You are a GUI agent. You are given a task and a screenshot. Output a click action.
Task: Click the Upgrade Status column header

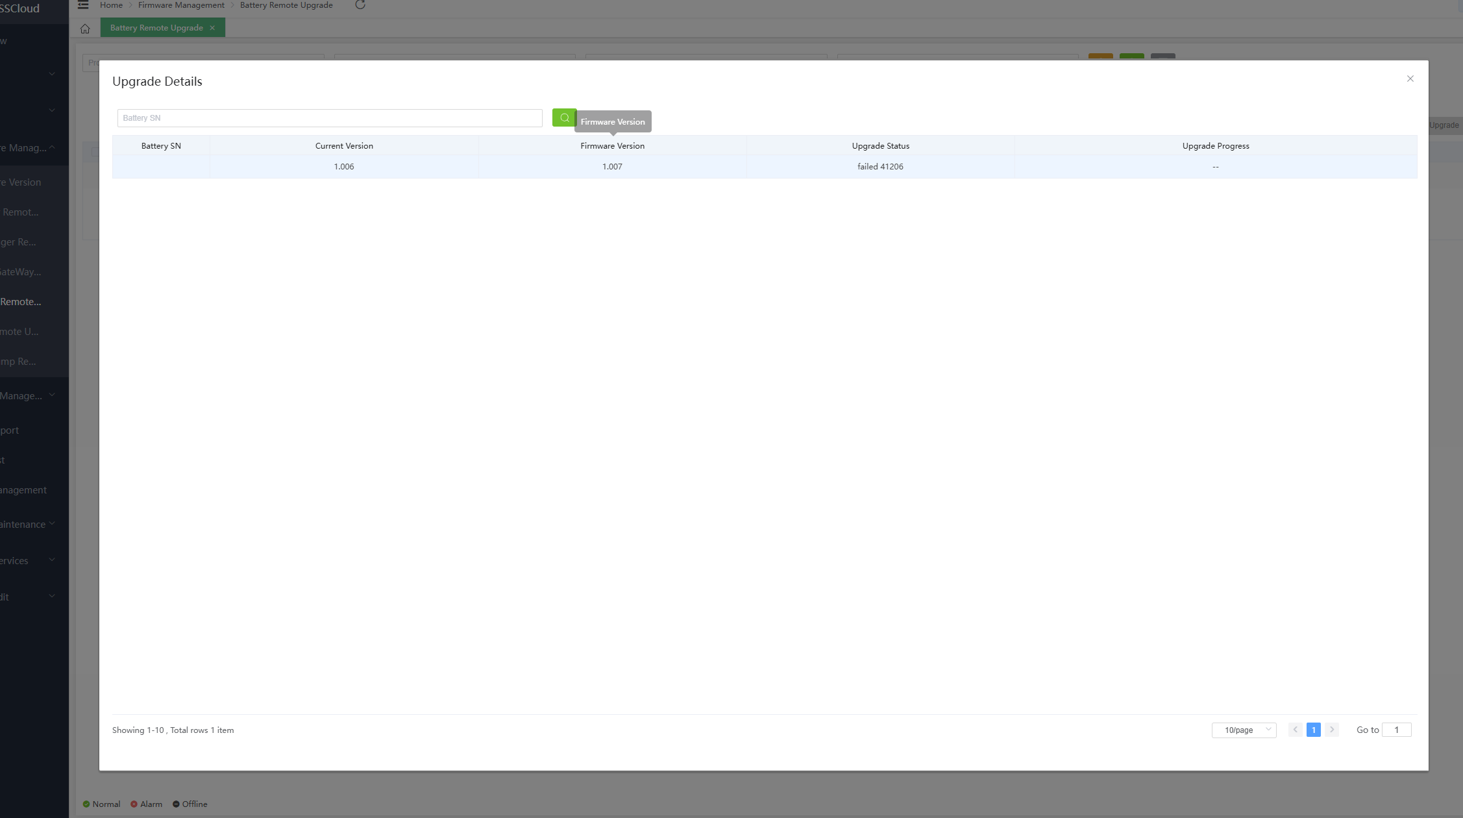tap(880, 146)
